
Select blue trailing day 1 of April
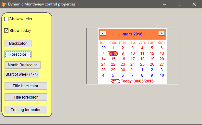[142, 70]
